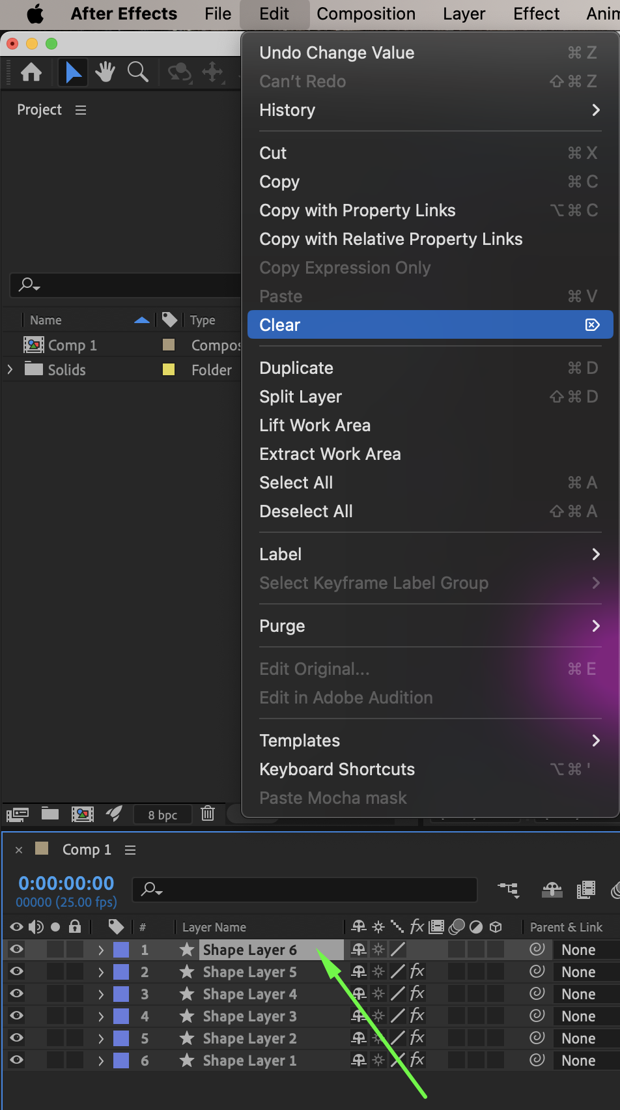This screenshot has height=1110, width=620.
Task: Hide Shape Layer 5 using eye icon
Action: 17,972
